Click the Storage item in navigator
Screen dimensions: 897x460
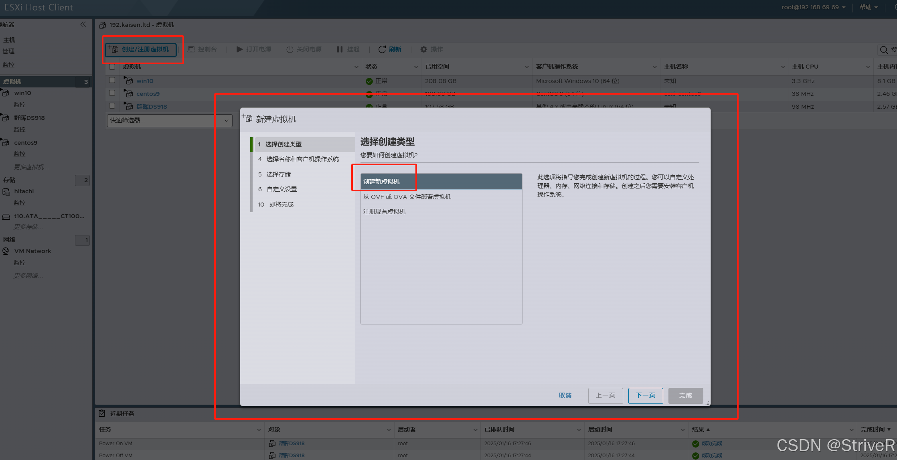coord(9,180)
